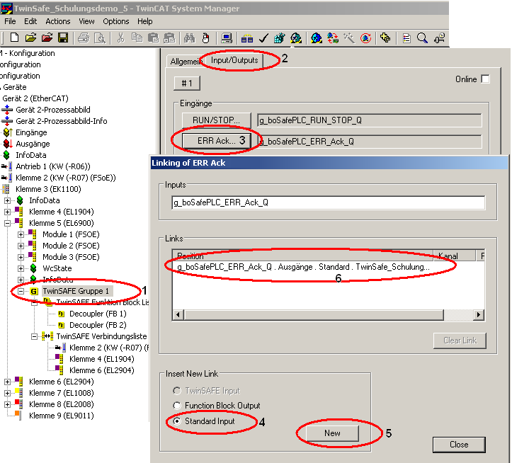This screenshot has width=512, height=463.
Task: Open the Edit menu
Action: coord(30,21)
